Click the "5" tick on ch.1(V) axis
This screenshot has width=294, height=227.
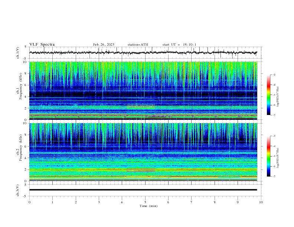coord(26,47)
